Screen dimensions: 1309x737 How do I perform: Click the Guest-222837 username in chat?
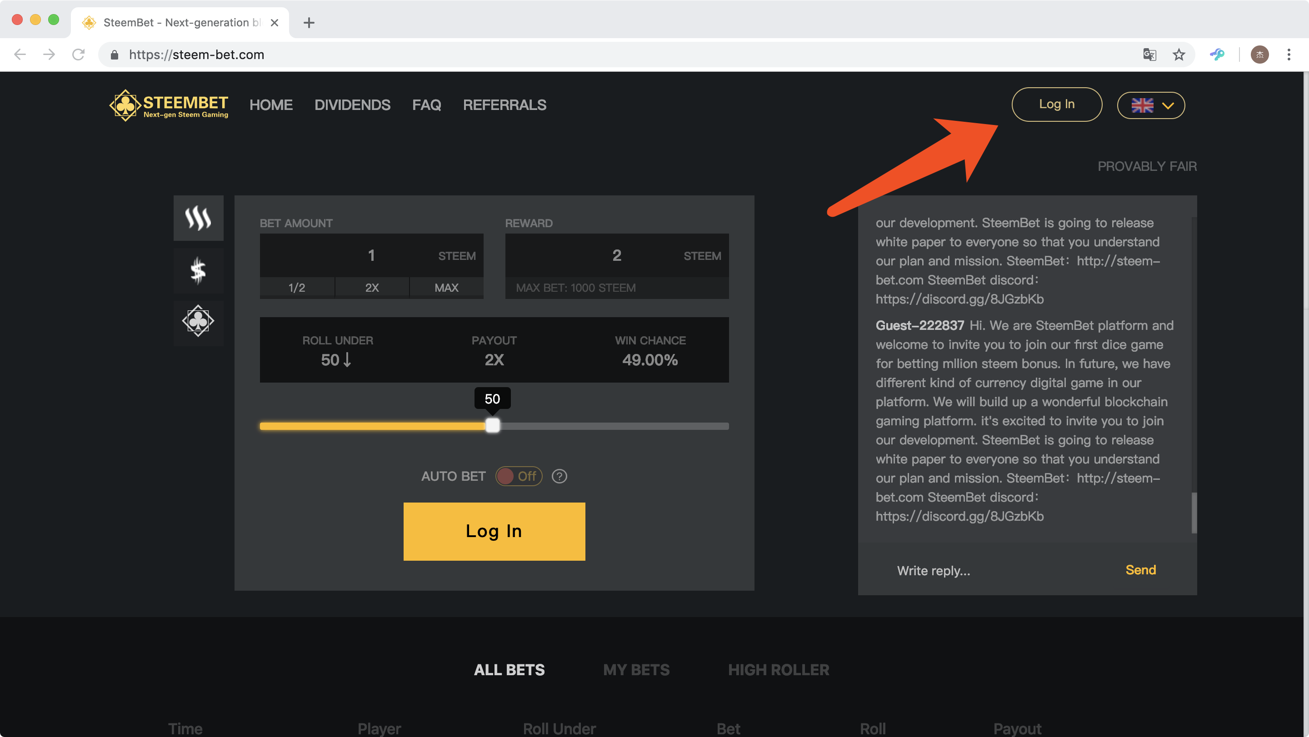920,326
